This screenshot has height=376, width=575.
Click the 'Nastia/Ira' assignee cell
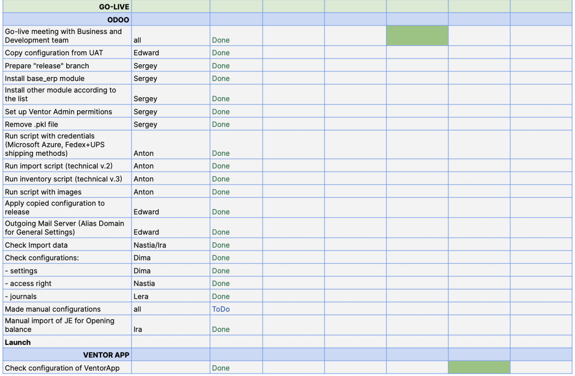[171, 245]
